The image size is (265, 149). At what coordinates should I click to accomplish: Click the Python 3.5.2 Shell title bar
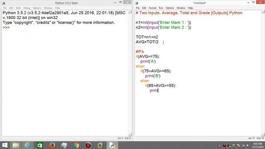click(x=66, y=3)
